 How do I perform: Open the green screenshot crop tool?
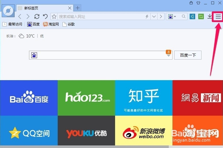point(201,17)
